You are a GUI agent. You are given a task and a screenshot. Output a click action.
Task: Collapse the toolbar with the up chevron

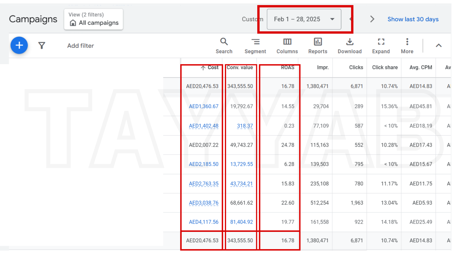[x=439, y=46]
